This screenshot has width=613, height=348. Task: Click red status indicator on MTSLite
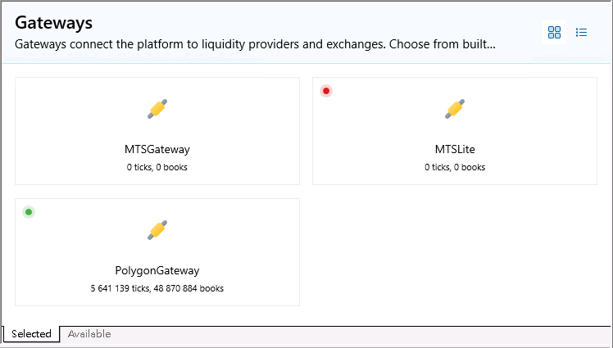326,91
